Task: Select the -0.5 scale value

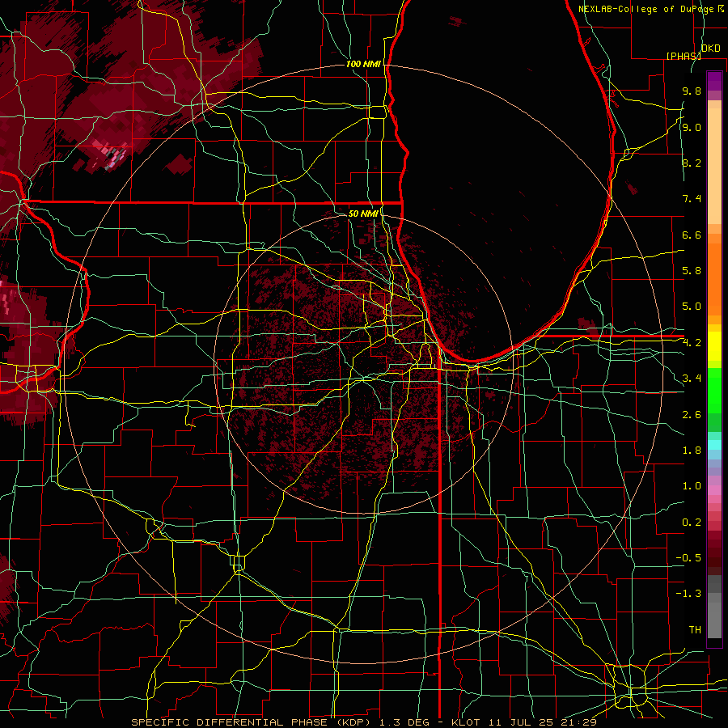Action: (x=688, y=558)
